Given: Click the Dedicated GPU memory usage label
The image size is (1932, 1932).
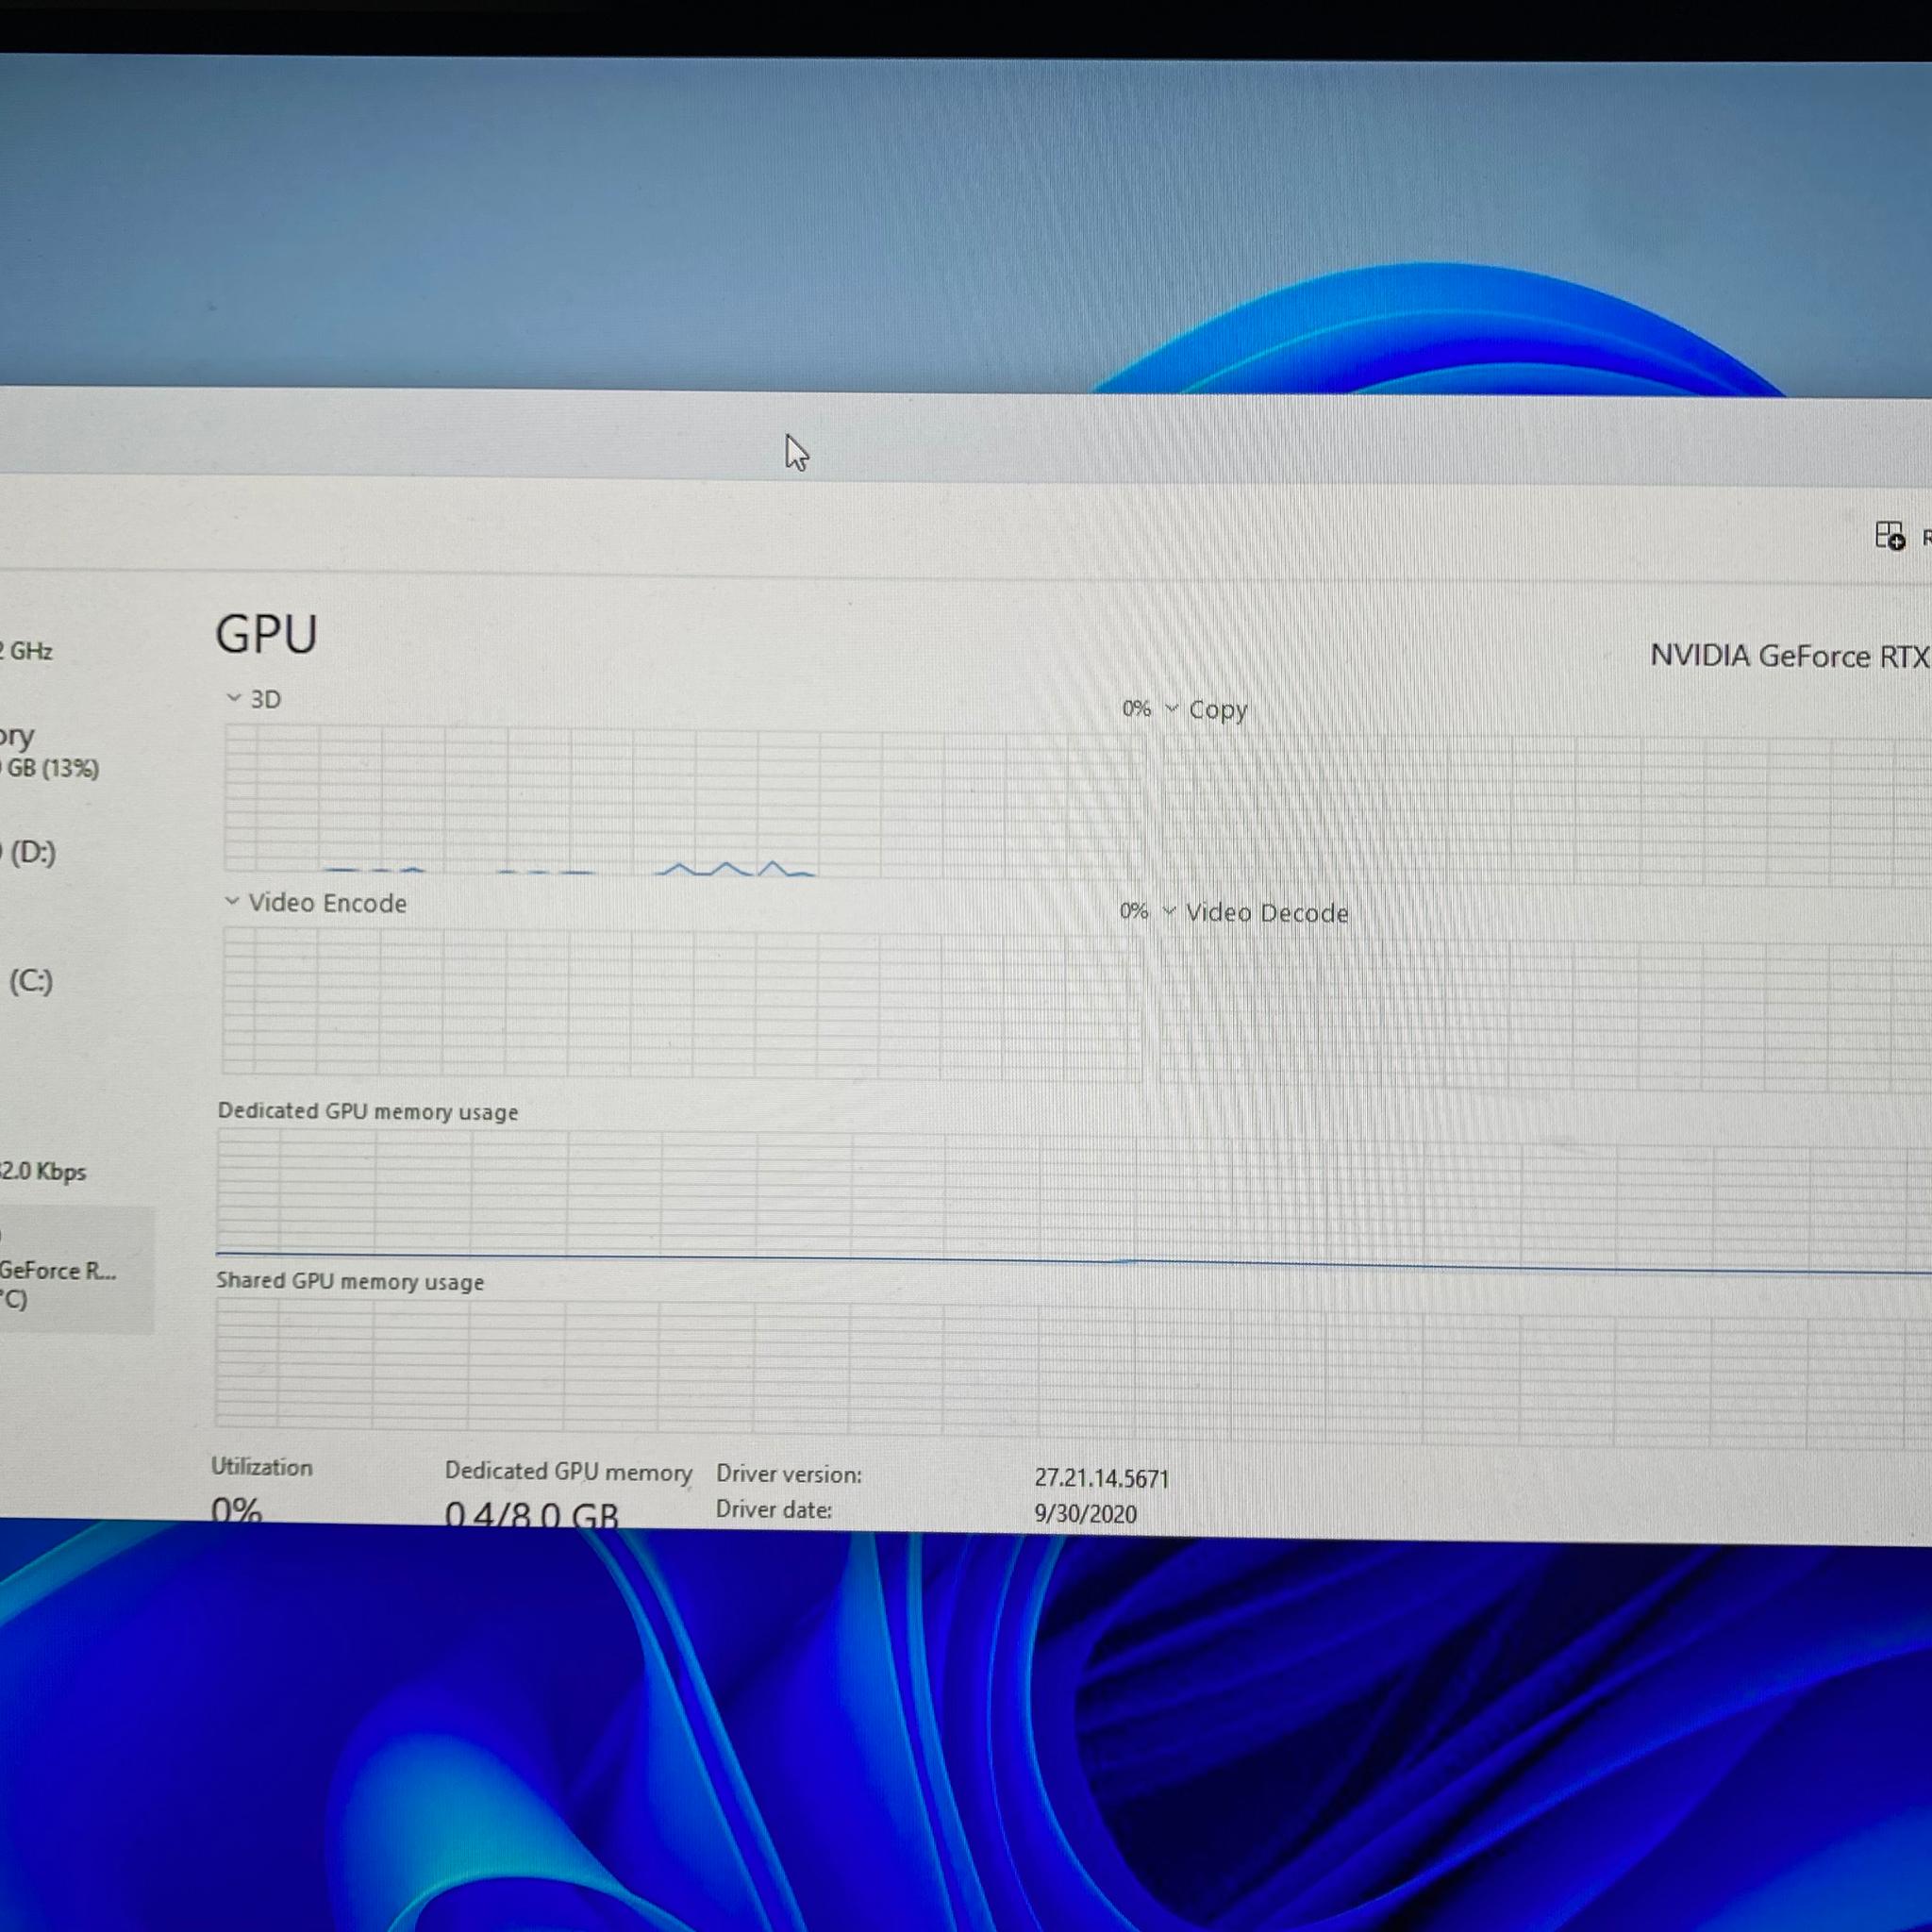Looking at the screenshot, I should (368, 1111).
